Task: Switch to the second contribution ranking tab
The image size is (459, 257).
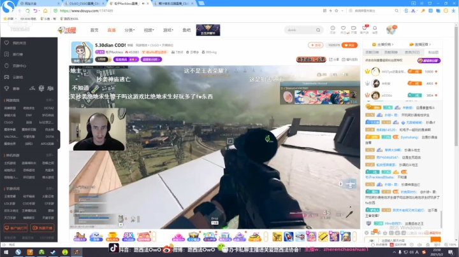Action: 391,52
